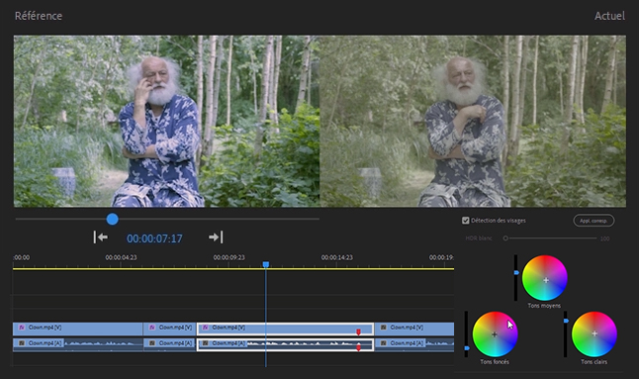Click the timeline playhead handle
Image resolution: width=639 pixels, height=379 pixels.
[266, 264]
